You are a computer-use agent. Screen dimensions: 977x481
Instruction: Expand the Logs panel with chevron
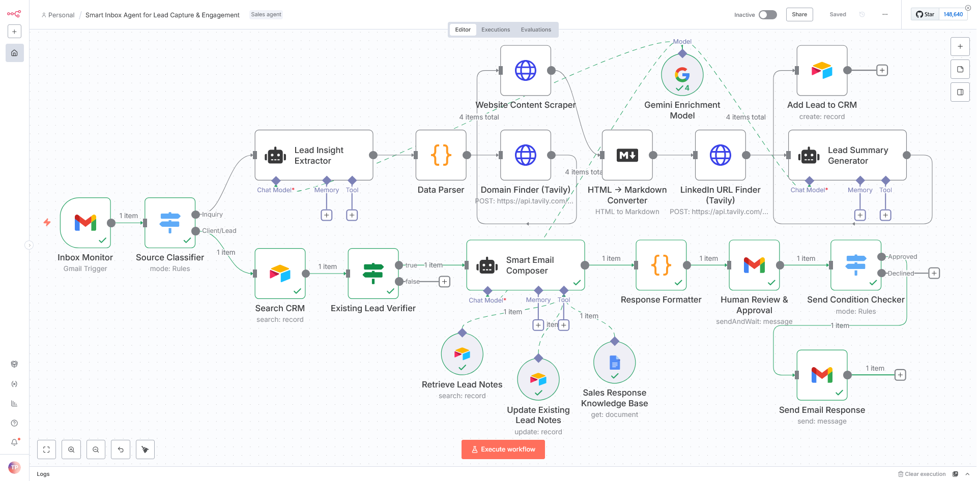pyautogui.click(x=967, y=474)
